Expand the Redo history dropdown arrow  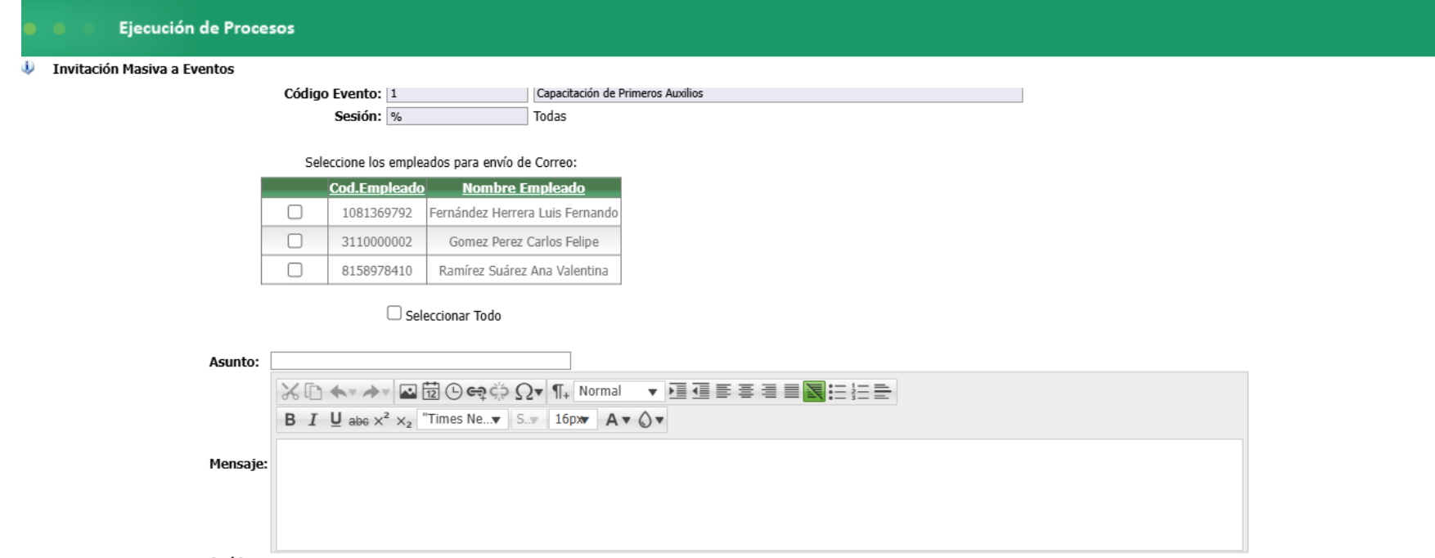tap(385, 393)
